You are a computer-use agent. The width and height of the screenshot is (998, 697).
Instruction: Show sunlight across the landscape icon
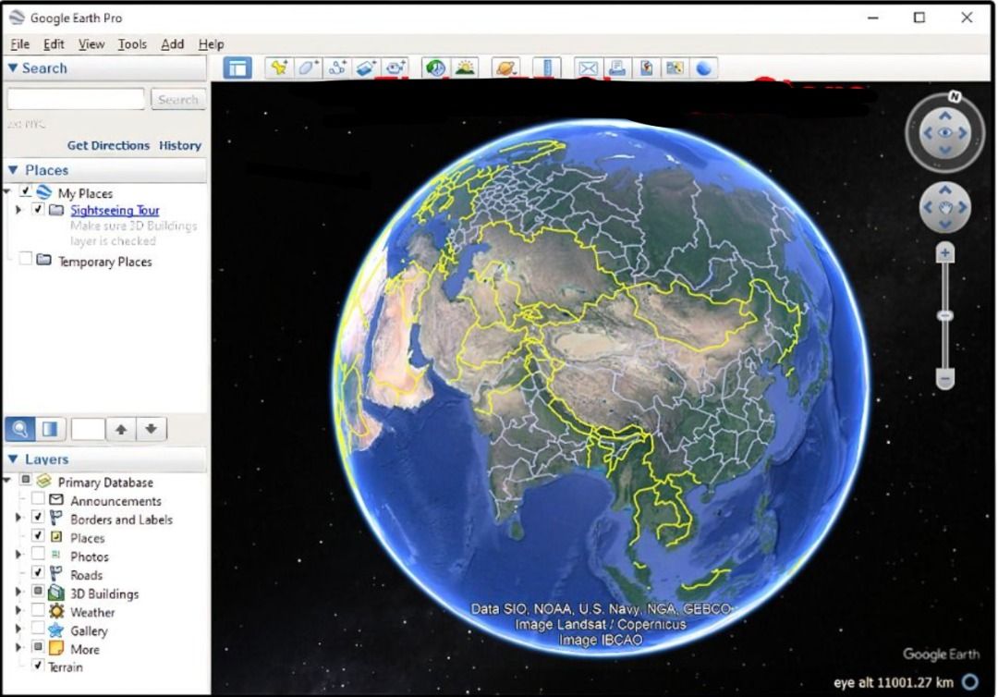pos(465,68)
